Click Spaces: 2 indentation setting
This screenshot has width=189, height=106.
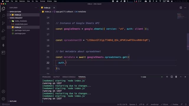point(133,105)
